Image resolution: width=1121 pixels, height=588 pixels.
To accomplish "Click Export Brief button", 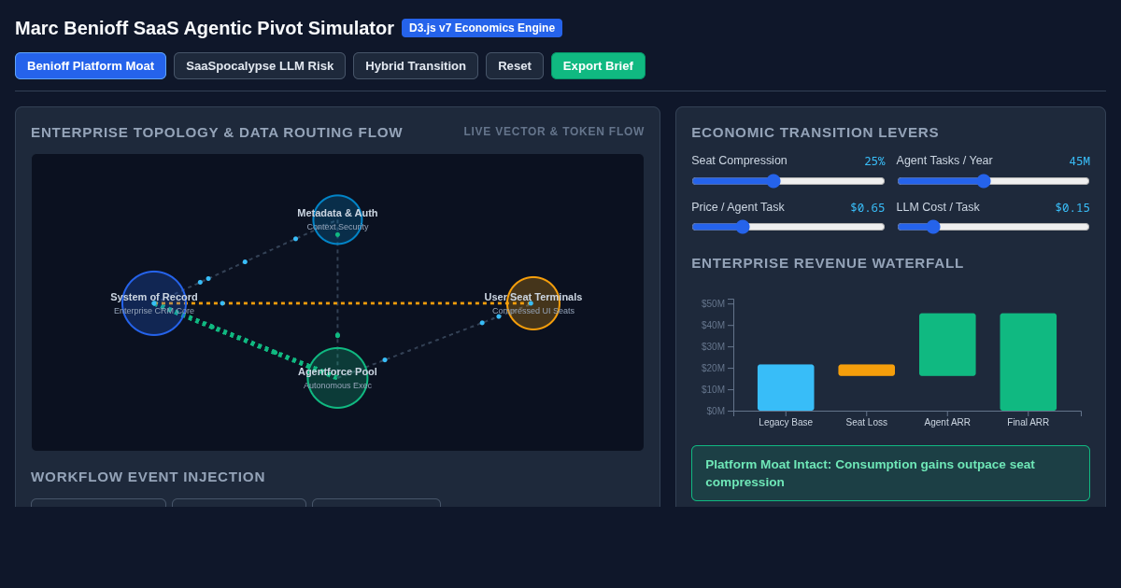I will pos(598,66).
